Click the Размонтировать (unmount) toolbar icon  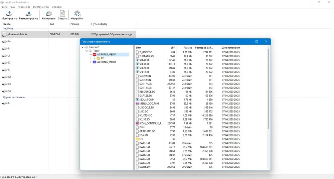tap(28, 14)
